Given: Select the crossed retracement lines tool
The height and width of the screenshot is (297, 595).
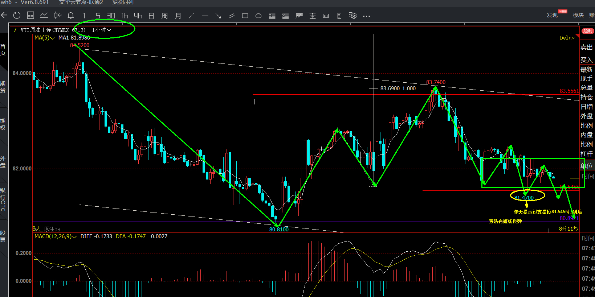Looking at the screenshot, I should 286,16.
